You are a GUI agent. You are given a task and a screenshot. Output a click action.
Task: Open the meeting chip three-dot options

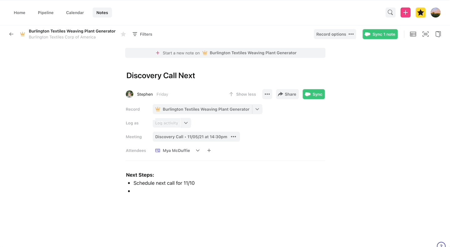click(x=233, y=137)
